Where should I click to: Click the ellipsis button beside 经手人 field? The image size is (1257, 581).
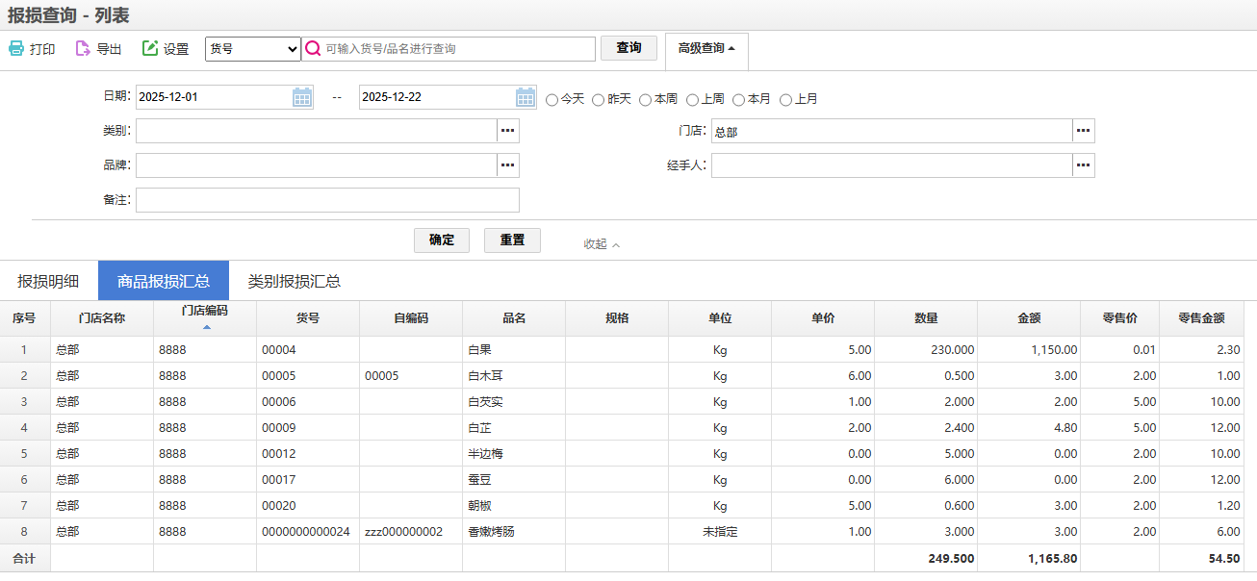[x=1084, y=165]
